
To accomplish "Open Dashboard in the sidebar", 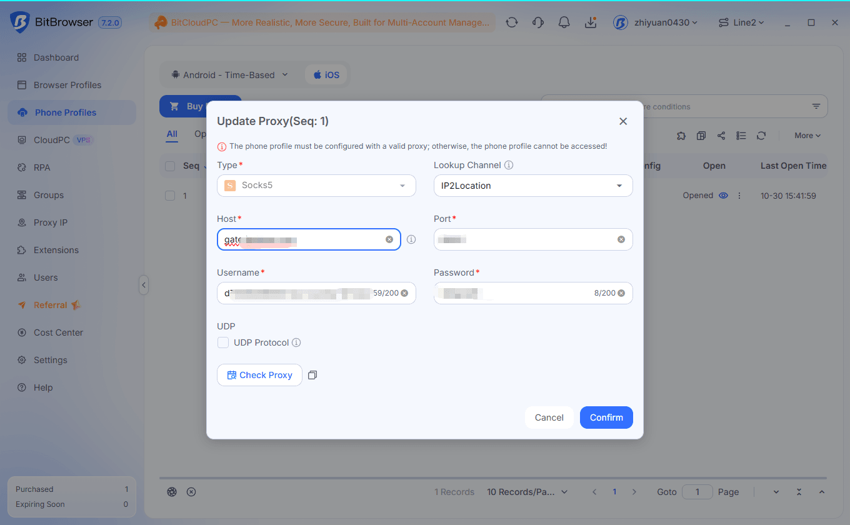I will click(x=71, y=57).
